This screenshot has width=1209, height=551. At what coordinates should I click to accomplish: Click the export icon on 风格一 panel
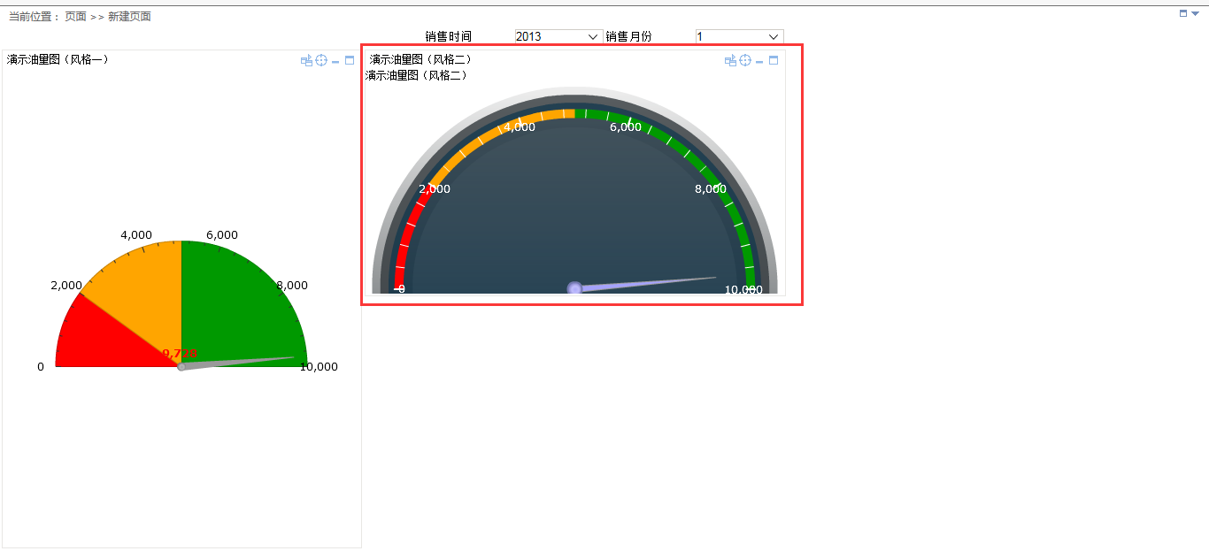[x=306, y=61]
